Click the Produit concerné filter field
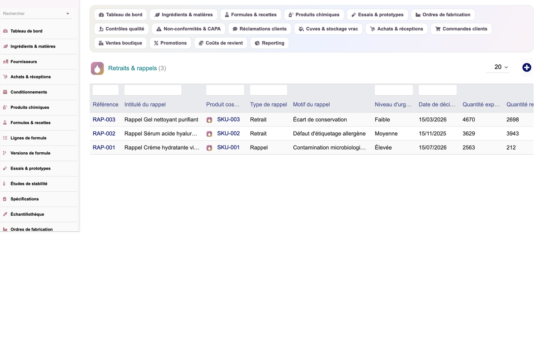 pyautogui.click(x=225, y=90)
